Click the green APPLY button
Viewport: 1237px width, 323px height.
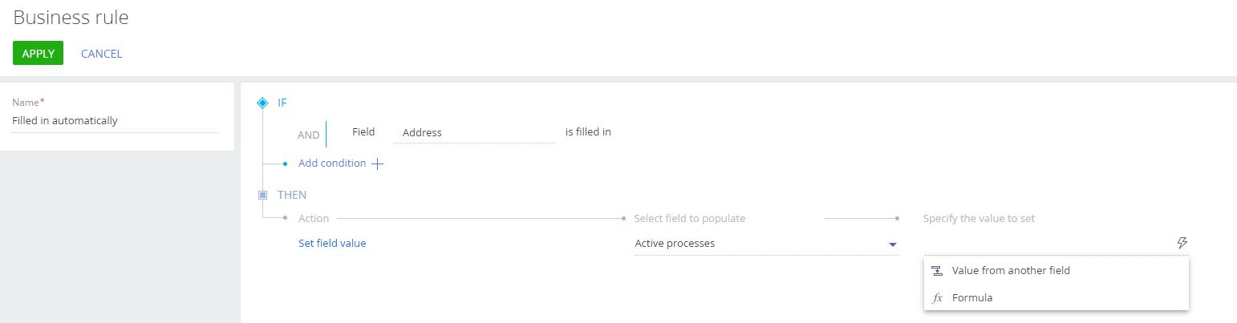tap(38, 53)
